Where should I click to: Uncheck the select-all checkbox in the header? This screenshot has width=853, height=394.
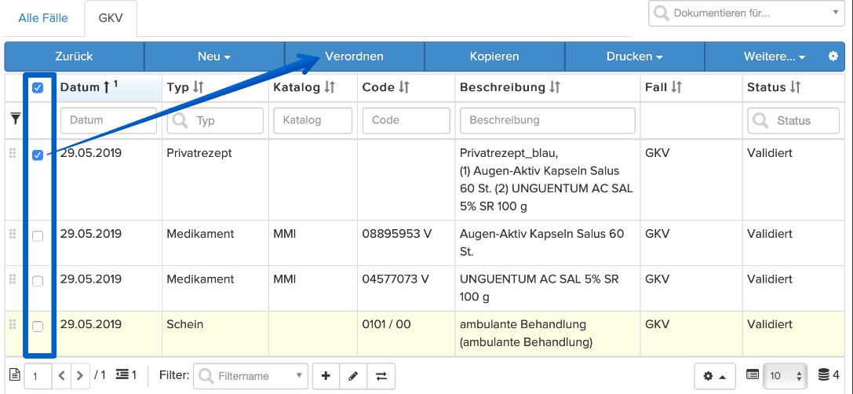[x=38, y=88]
